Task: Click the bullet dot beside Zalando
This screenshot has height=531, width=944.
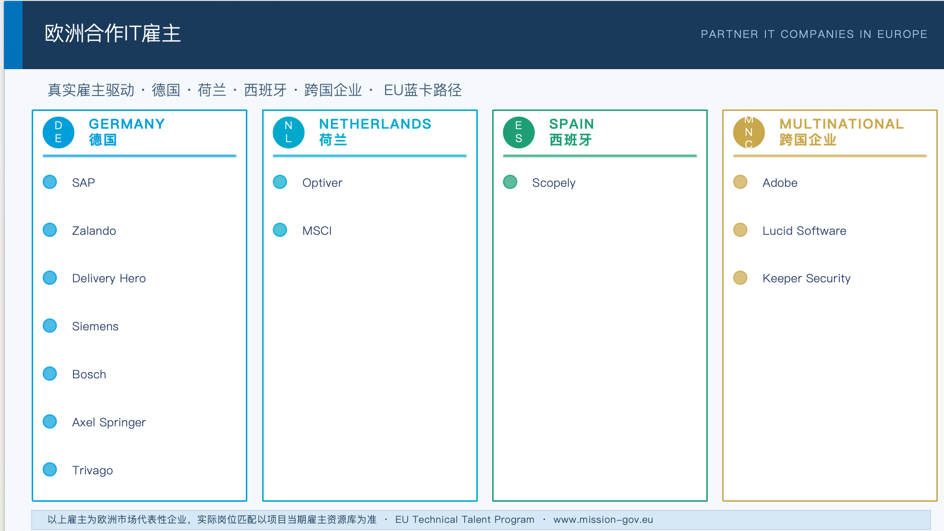Action: pyautogui.click(x=50, y=230)
